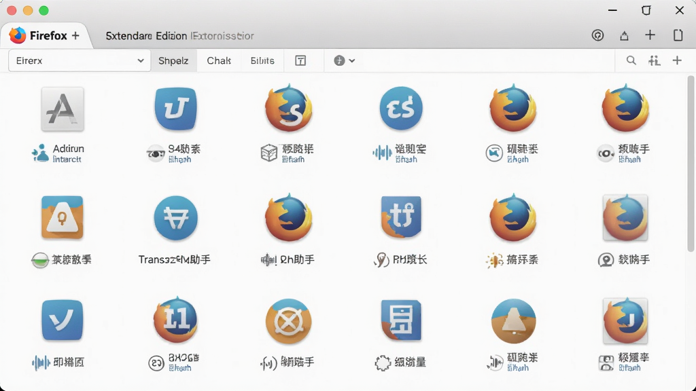Click the plus icon in the toolbar row
Viewport: 696px width, 391px height.
coord(677,60)
